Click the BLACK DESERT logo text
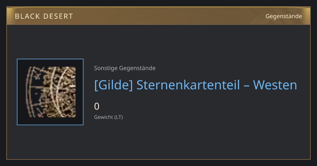The width and height of the screenshot is (317, 166). [44, 16]
